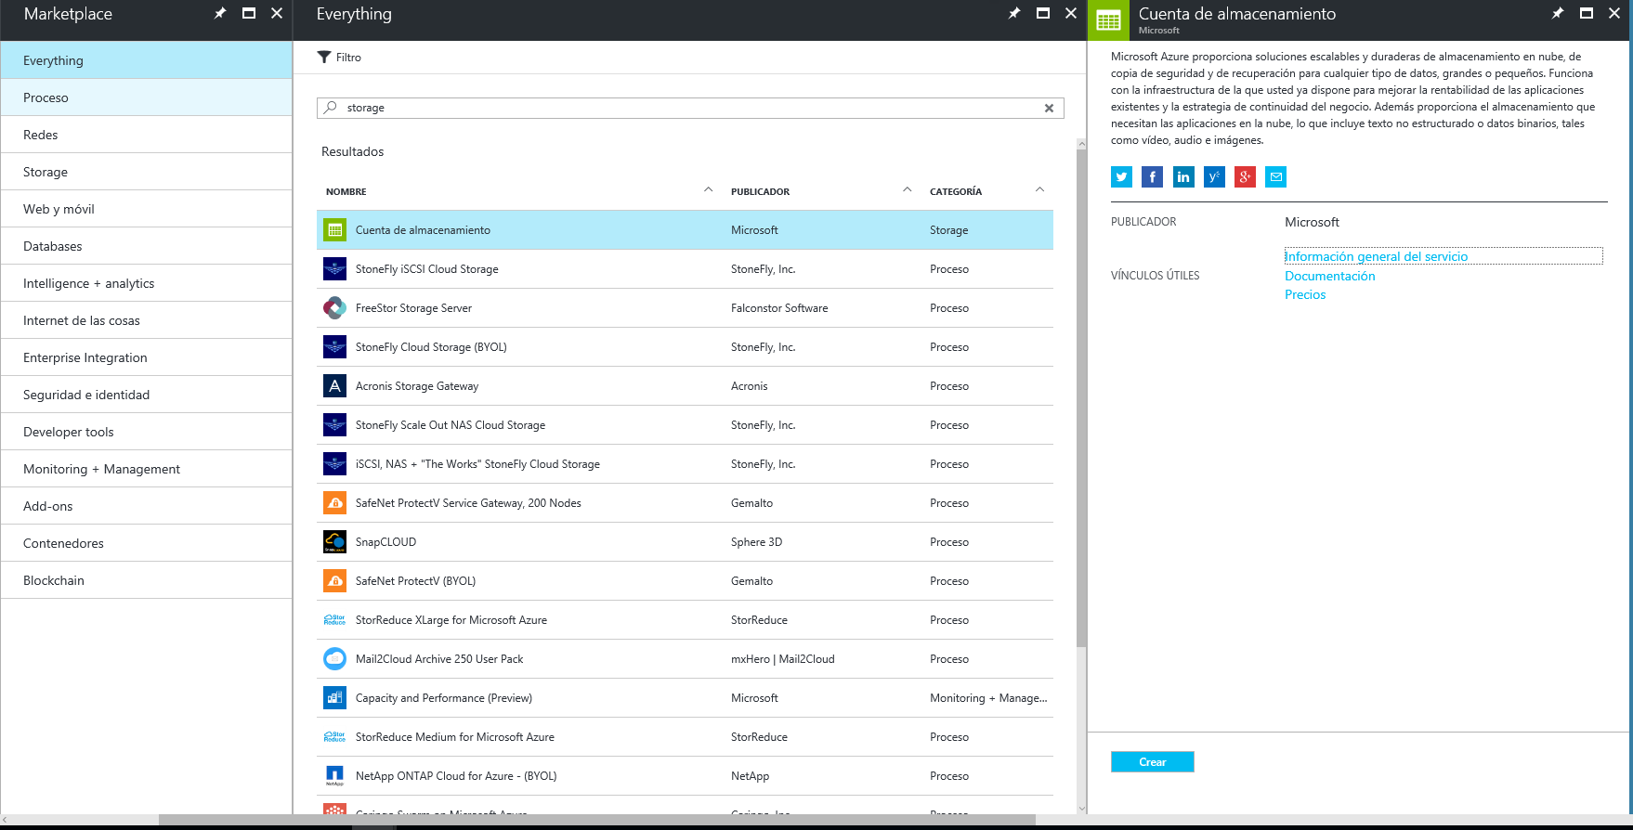Sort results by PUBLICADOR column arrow
The image size is (1633, 830).
[908, 190]
